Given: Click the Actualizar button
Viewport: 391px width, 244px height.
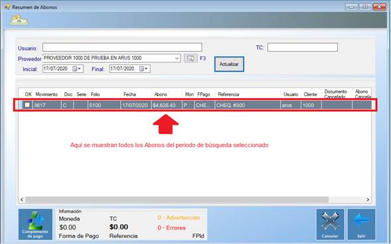Looking at the screenshot, I should pyautogui.click(x=229, y=64).
